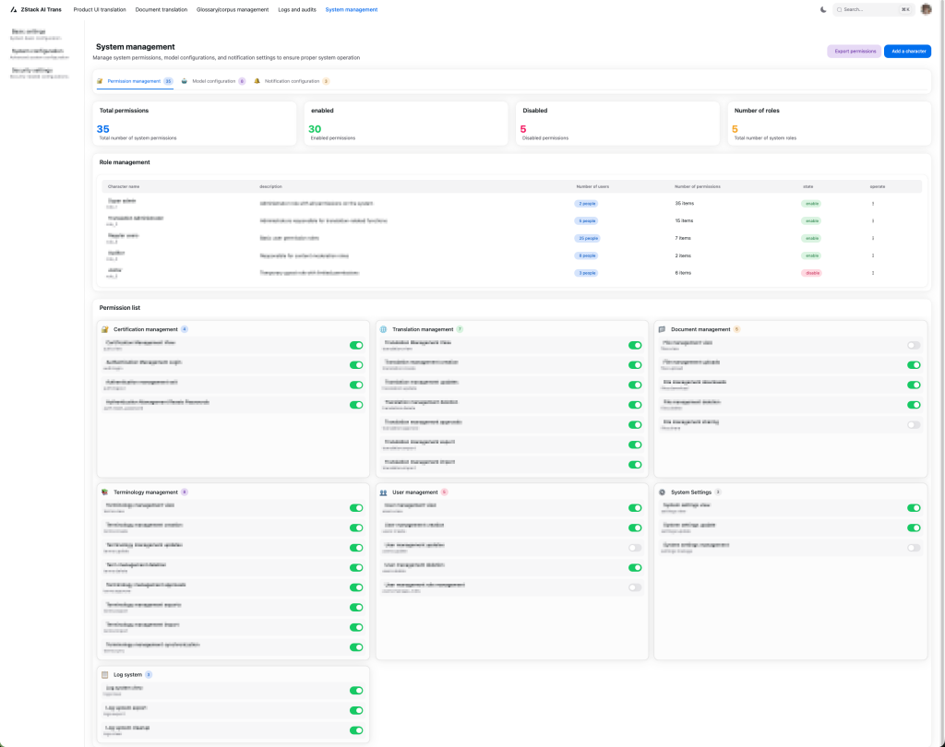The height and width of the screenshot is (747, 945).
Task: Click the Add a character button
Action: pos(907,52)
